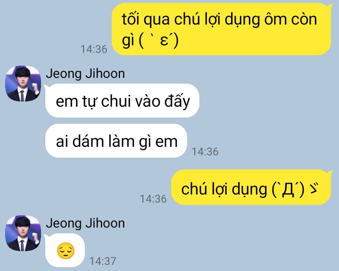Click the ( ` ε´) kaomoji in first message
The image size is (339, 271).
pos(159,40)
